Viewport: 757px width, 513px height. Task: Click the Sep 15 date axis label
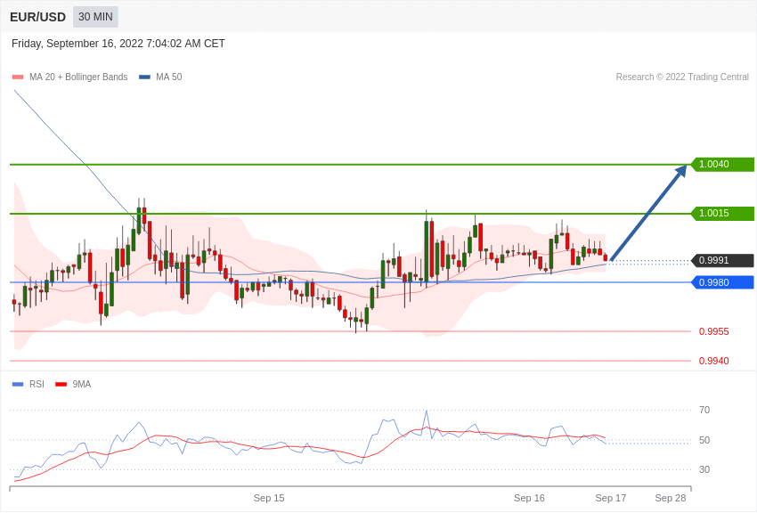(269, 499)
